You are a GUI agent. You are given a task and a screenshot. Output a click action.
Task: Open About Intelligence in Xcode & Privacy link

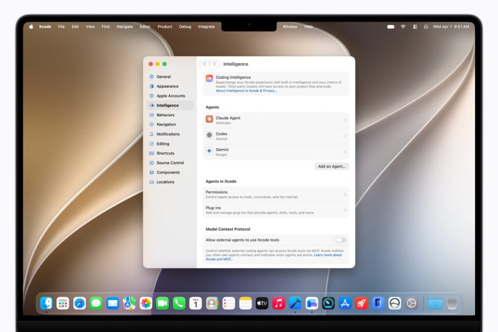pyautogui.click(x=246, y=91)
